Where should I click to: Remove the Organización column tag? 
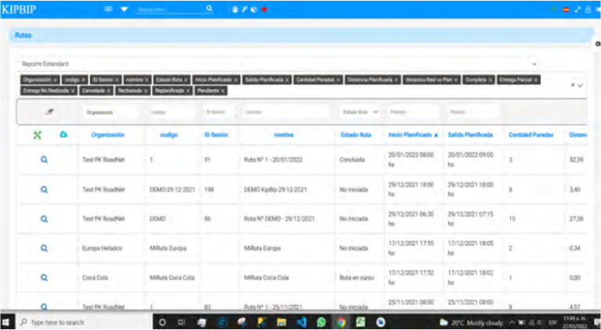[56, 80]
